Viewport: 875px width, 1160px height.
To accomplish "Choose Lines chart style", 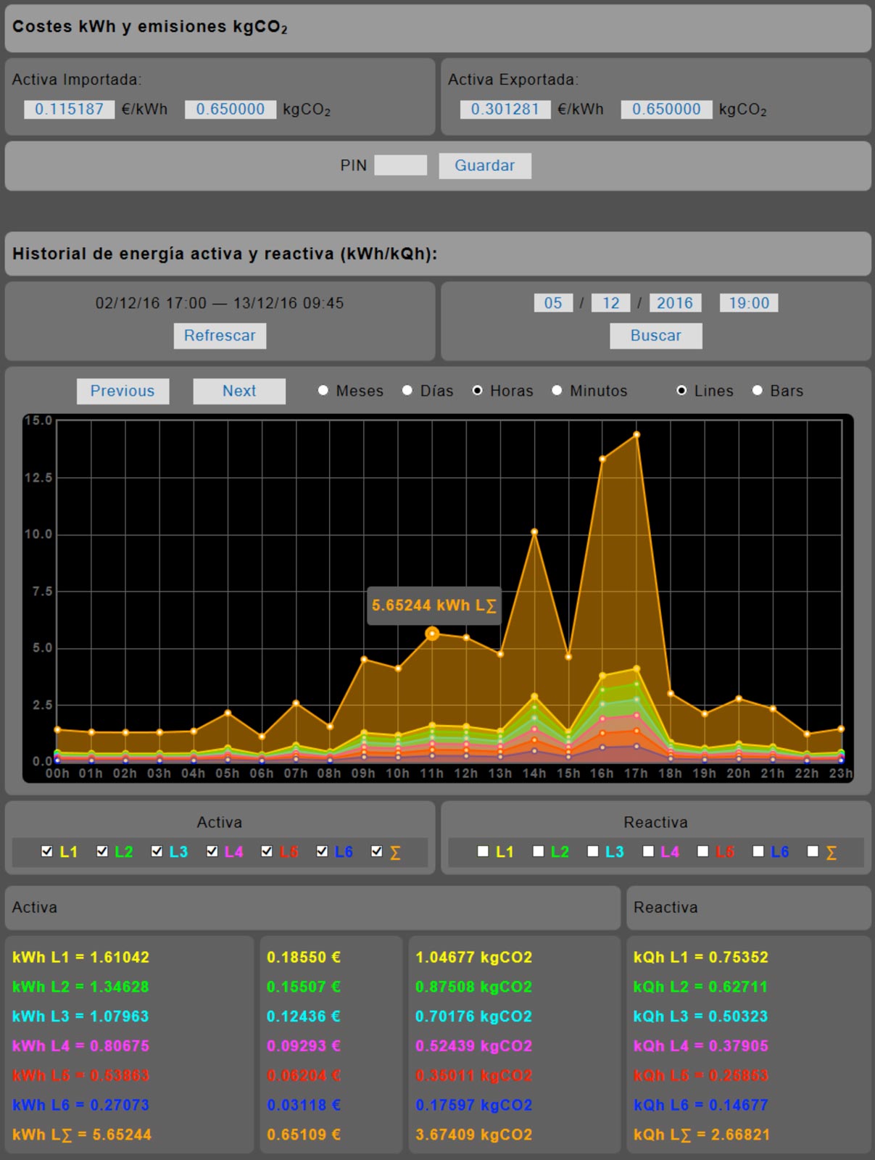I will [x=681, y=391].
